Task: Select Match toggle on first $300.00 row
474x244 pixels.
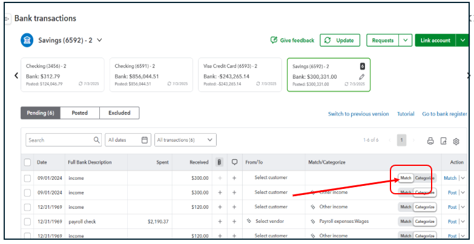Action: pos(406,178)
